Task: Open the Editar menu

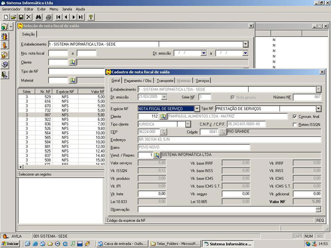Action: tap(29, 9)
